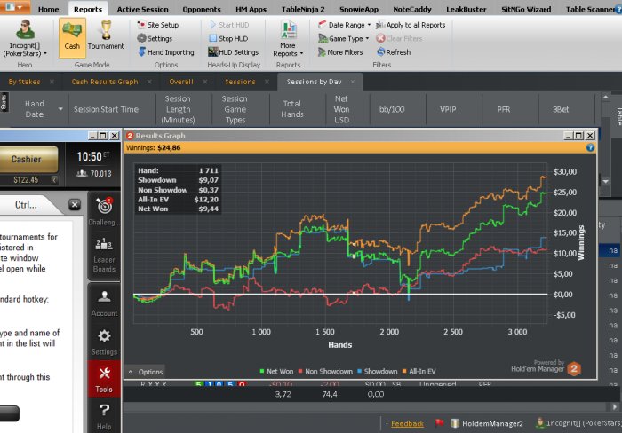This screenshot has height=433, width=622.
Task: Open the Hand Date column dropdown arrow
Action: [60, 109]
